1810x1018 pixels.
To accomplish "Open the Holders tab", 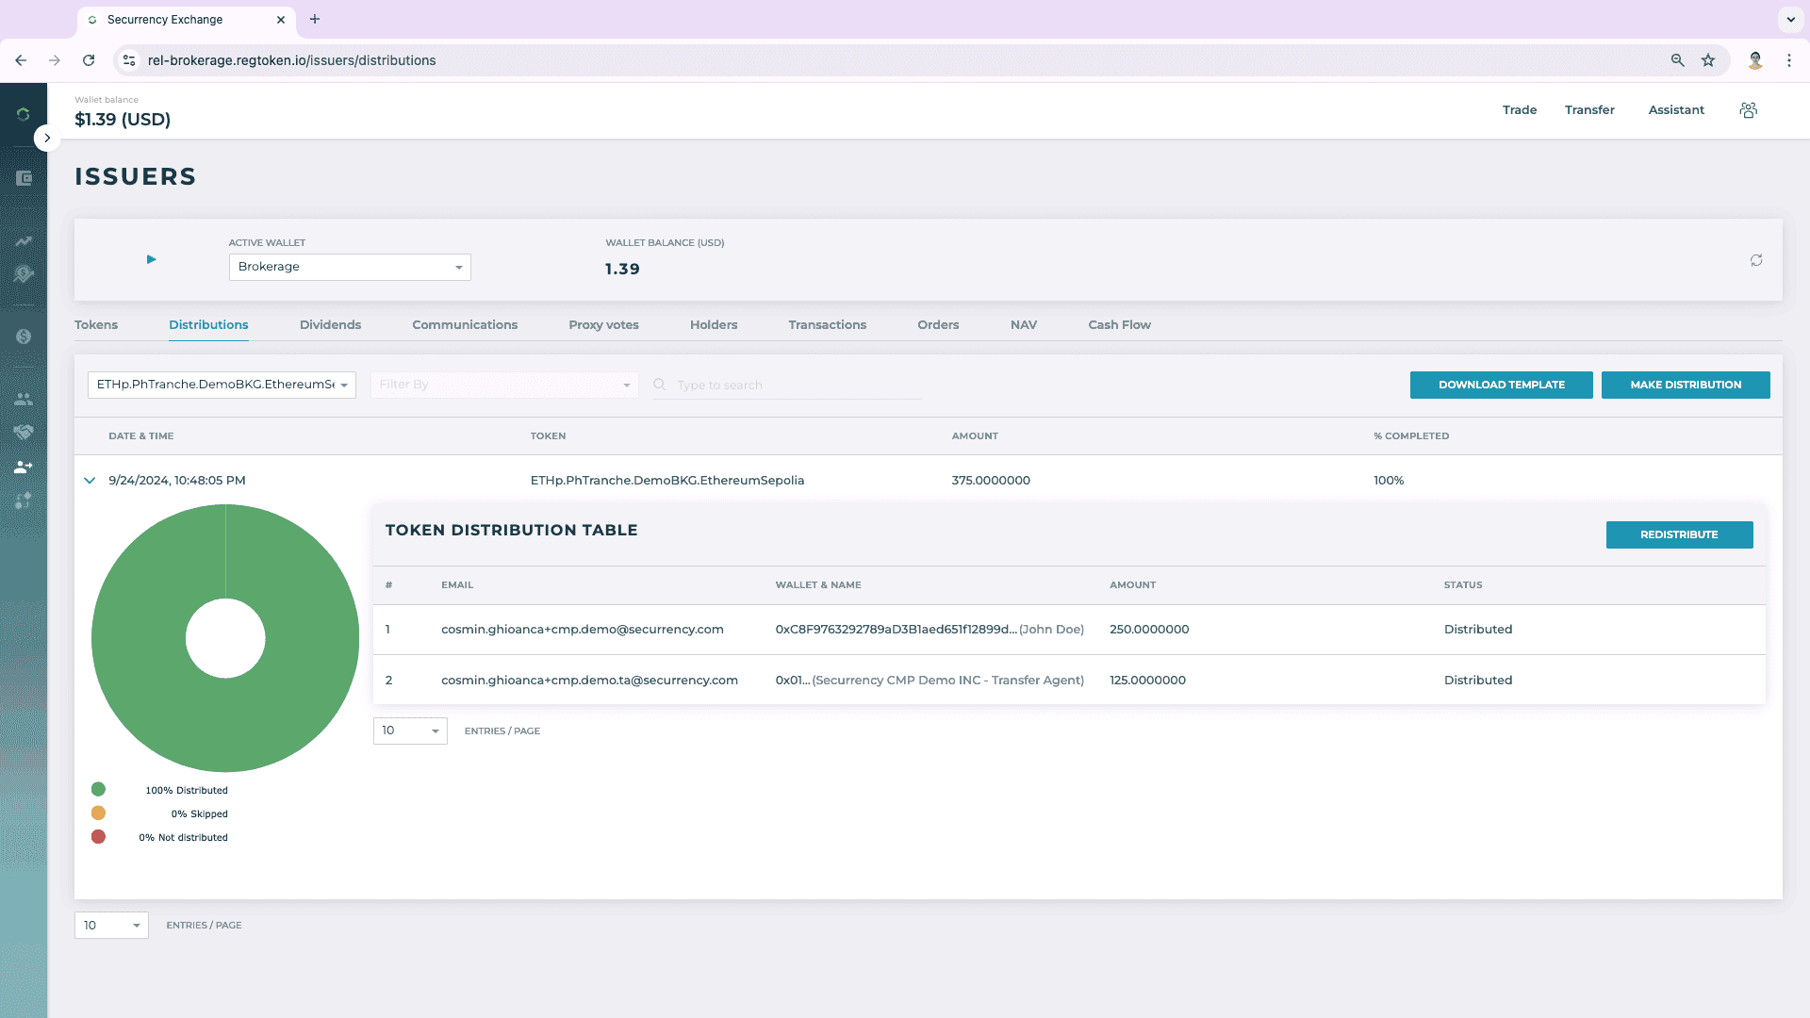I will (x=714, y=325).
